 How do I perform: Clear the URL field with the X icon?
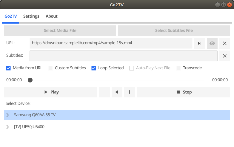(224, 43)
